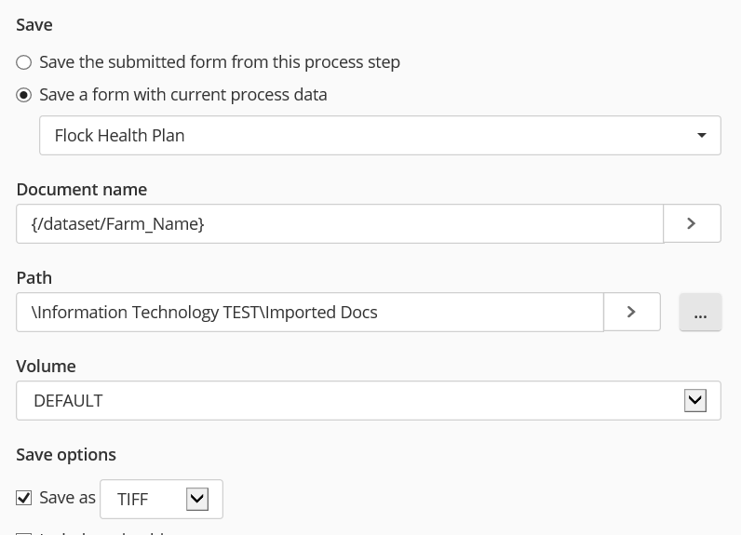Viewport: 741px width, 535px height.
Task: Click the token arrow beside Path field
Action: pyautogui.click(x=631, y=312)
